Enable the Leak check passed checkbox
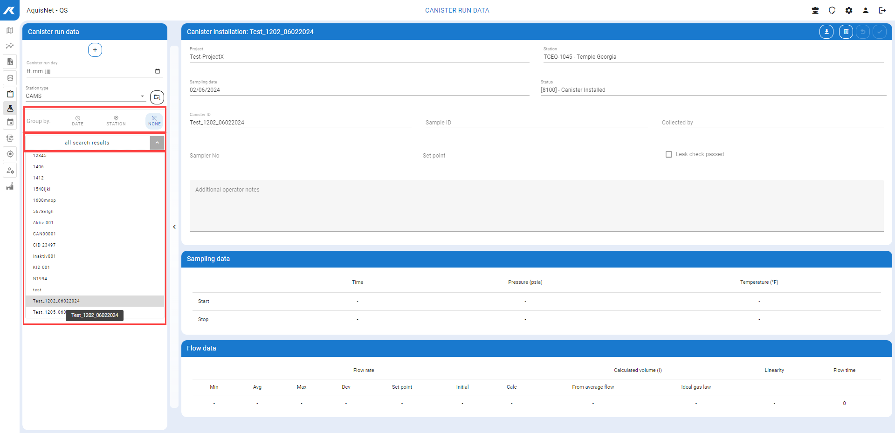The width and height of the screenshot is (895, 433). pos(668,154)
